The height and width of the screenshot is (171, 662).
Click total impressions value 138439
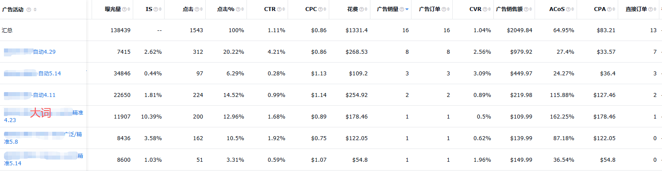(x=120, y=30)
